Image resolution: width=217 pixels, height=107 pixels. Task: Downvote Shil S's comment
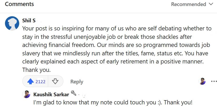coord(55,82)
